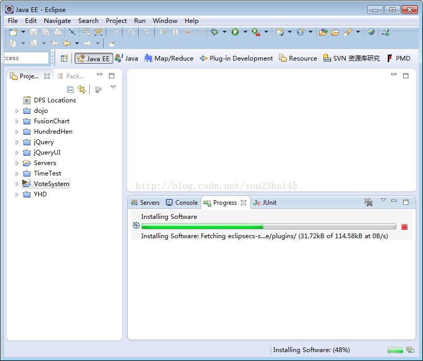Switch to Java EE perspective
The image size is (423, 361).
click(93, 59)
